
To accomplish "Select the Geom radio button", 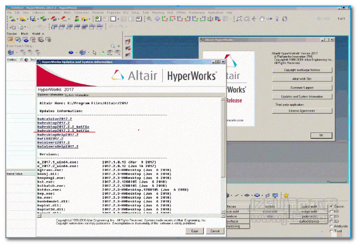I will (x=331, y=207).
